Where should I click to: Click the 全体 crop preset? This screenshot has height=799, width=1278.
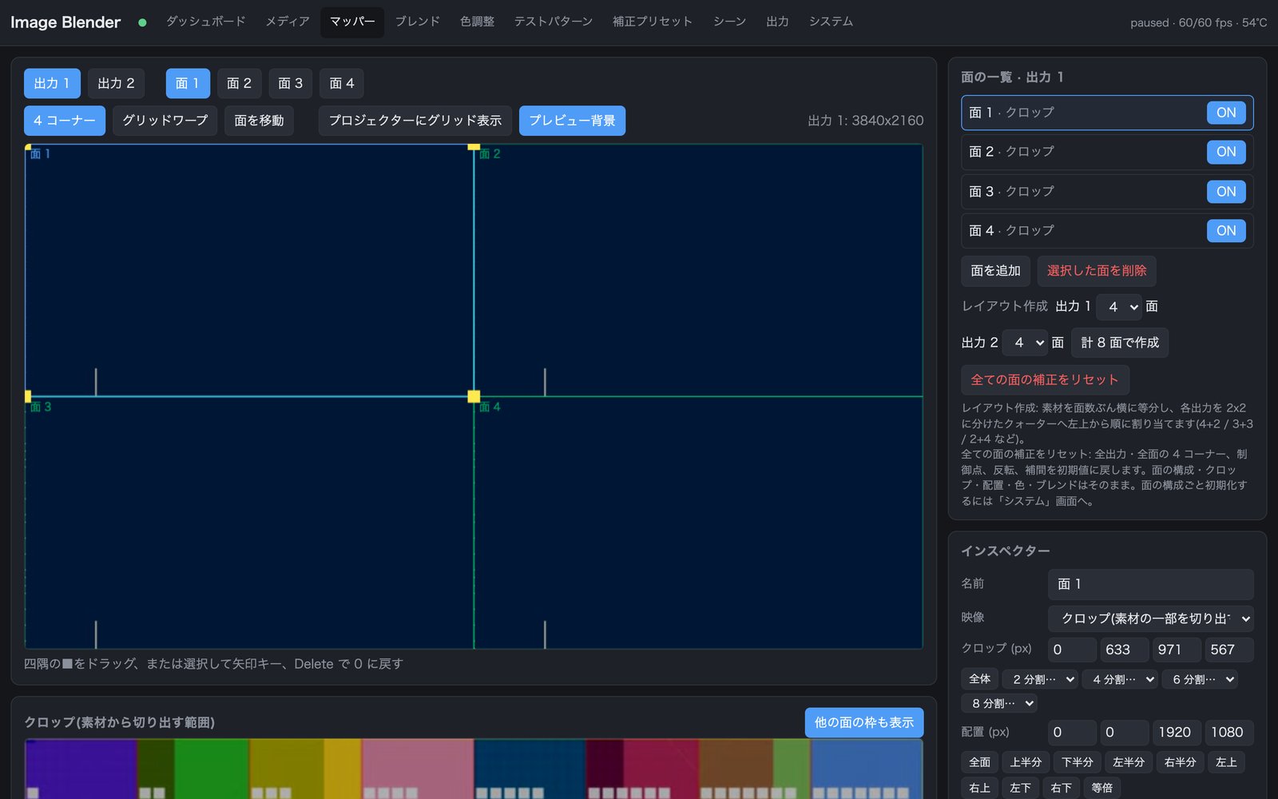980,679
